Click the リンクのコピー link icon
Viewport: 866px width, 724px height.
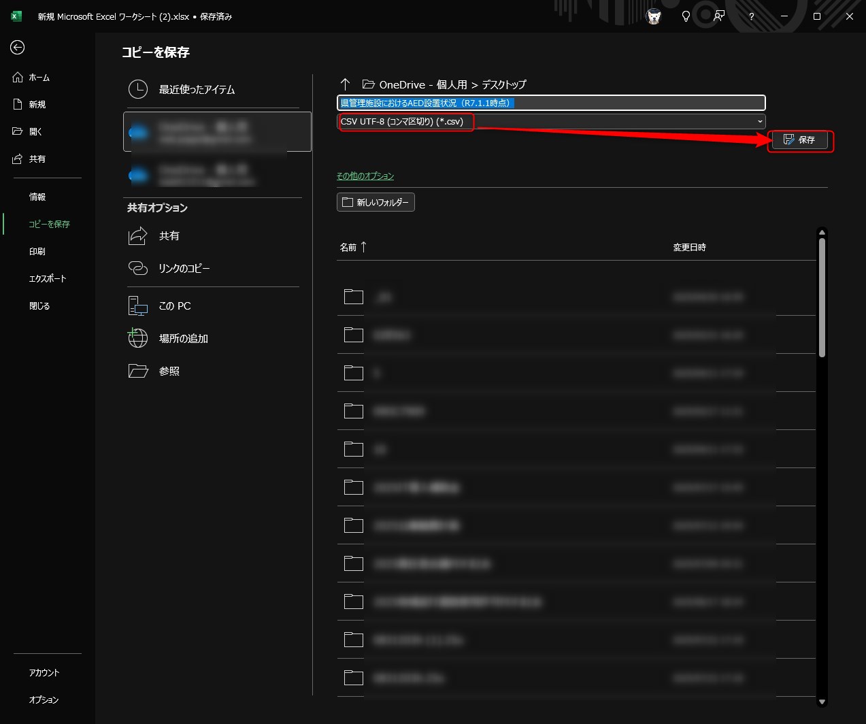pos(138,269)
